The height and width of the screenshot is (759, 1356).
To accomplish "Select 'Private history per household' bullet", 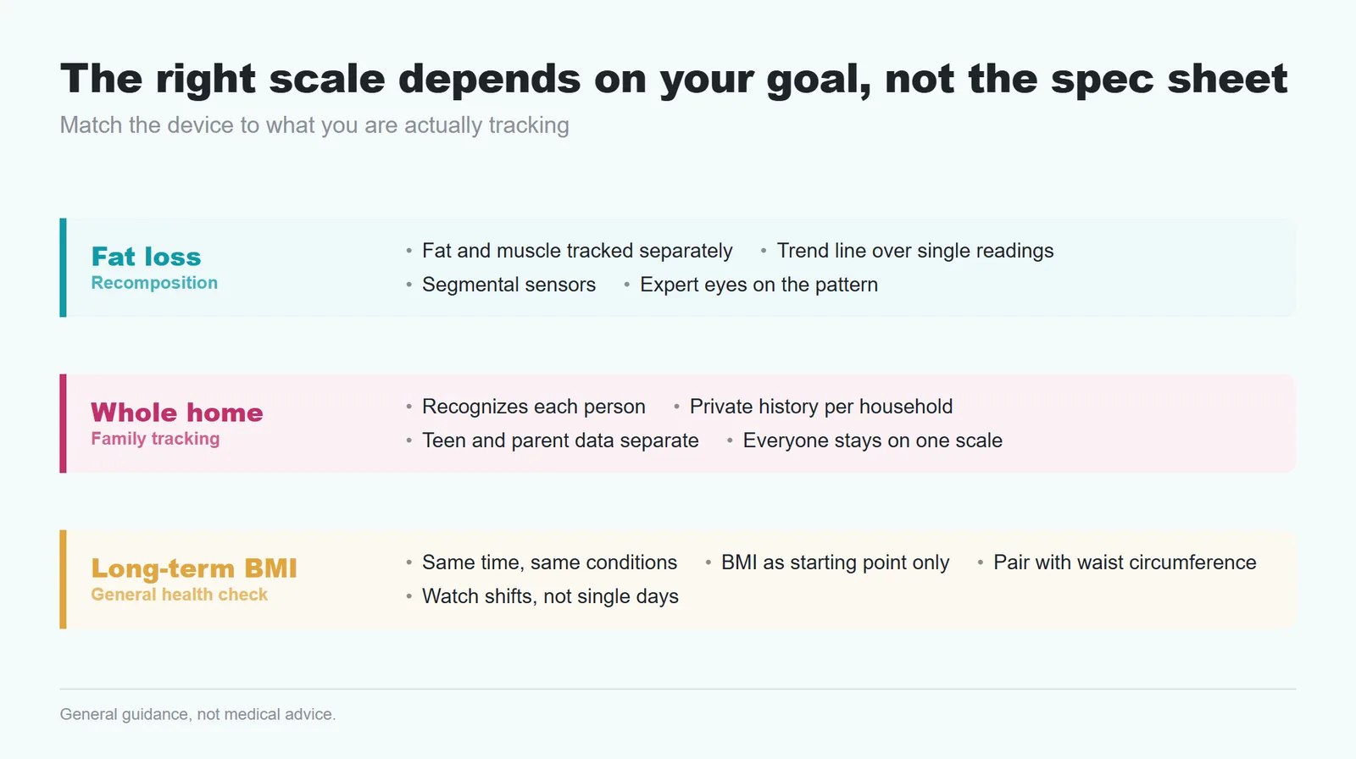I will pos(821,407).
